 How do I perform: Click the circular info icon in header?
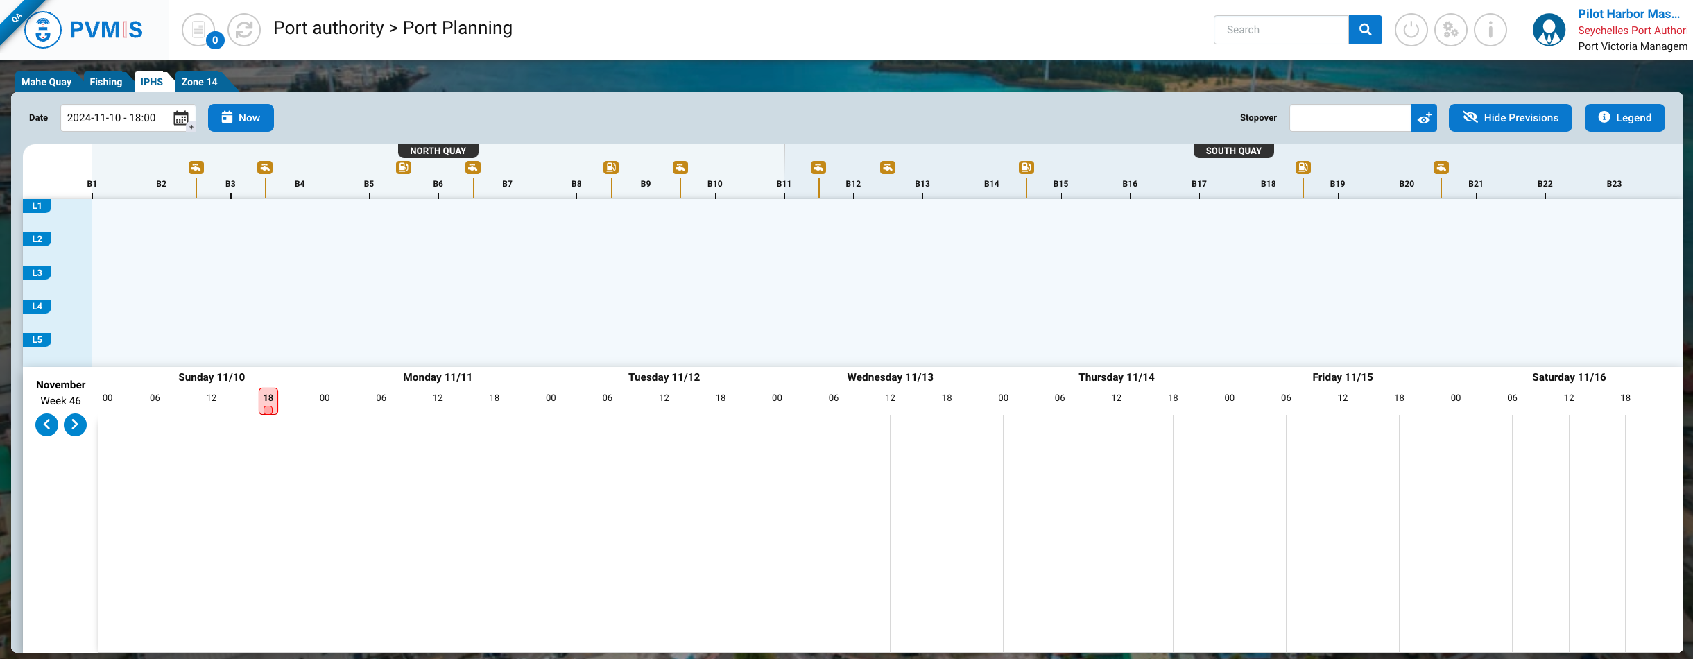point(1490,30)
